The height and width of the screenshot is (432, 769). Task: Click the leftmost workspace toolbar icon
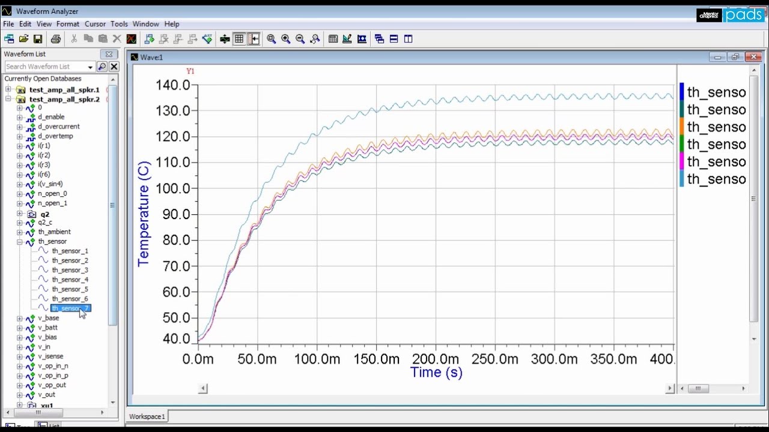coord(9,39)
